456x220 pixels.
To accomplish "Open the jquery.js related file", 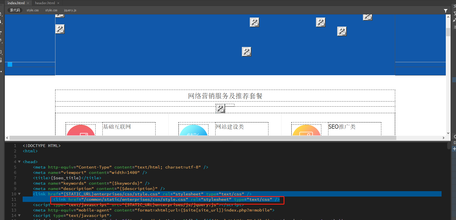I will tap(70, 10).
